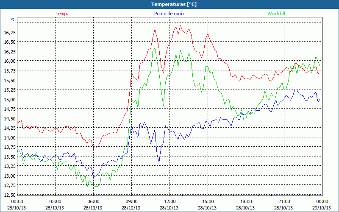This screenshot has height=212, width=339.
Task: Click the °C unit label on axis
Action: pyautogui.click(x=13, y=20)
